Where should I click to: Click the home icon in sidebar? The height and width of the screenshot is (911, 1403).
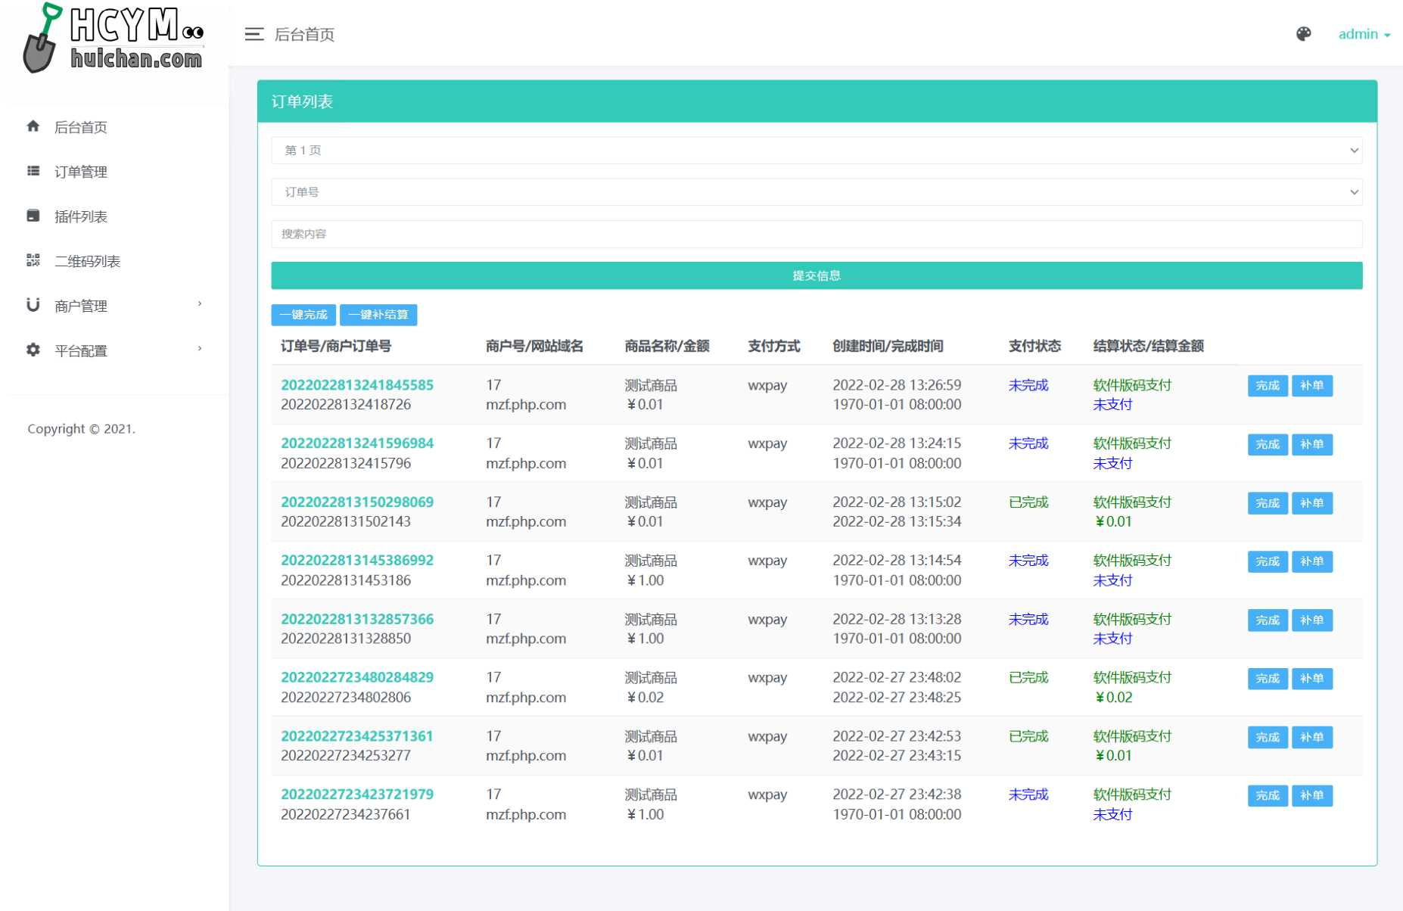tap(33, 126)
